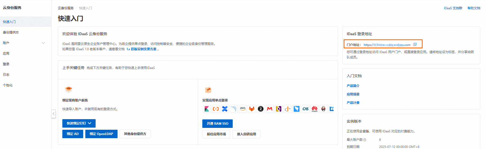The image size is (486, 149).
Task: Open the 帮助文档 link
Action: pos(474,8)
